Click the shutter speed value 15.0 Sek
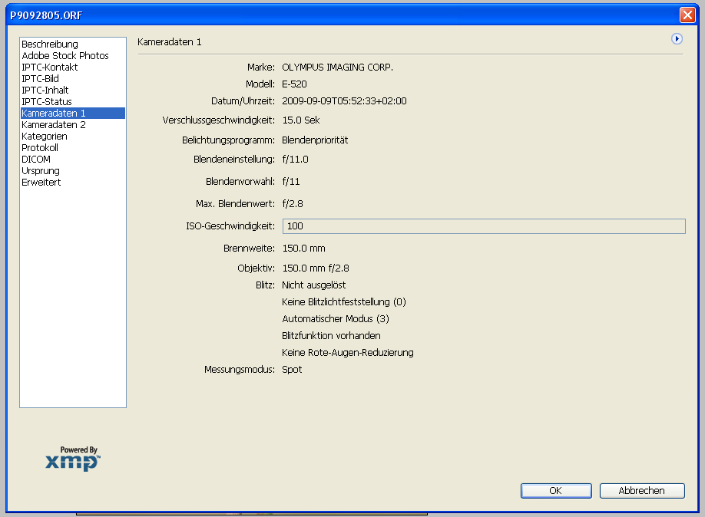 click(x=301, y=120)
